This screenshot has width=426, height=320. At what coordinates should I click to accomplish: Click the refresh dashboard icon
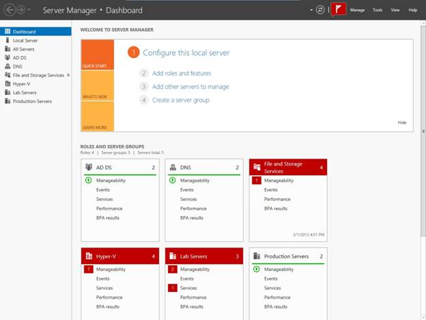[x=320, y=10]
